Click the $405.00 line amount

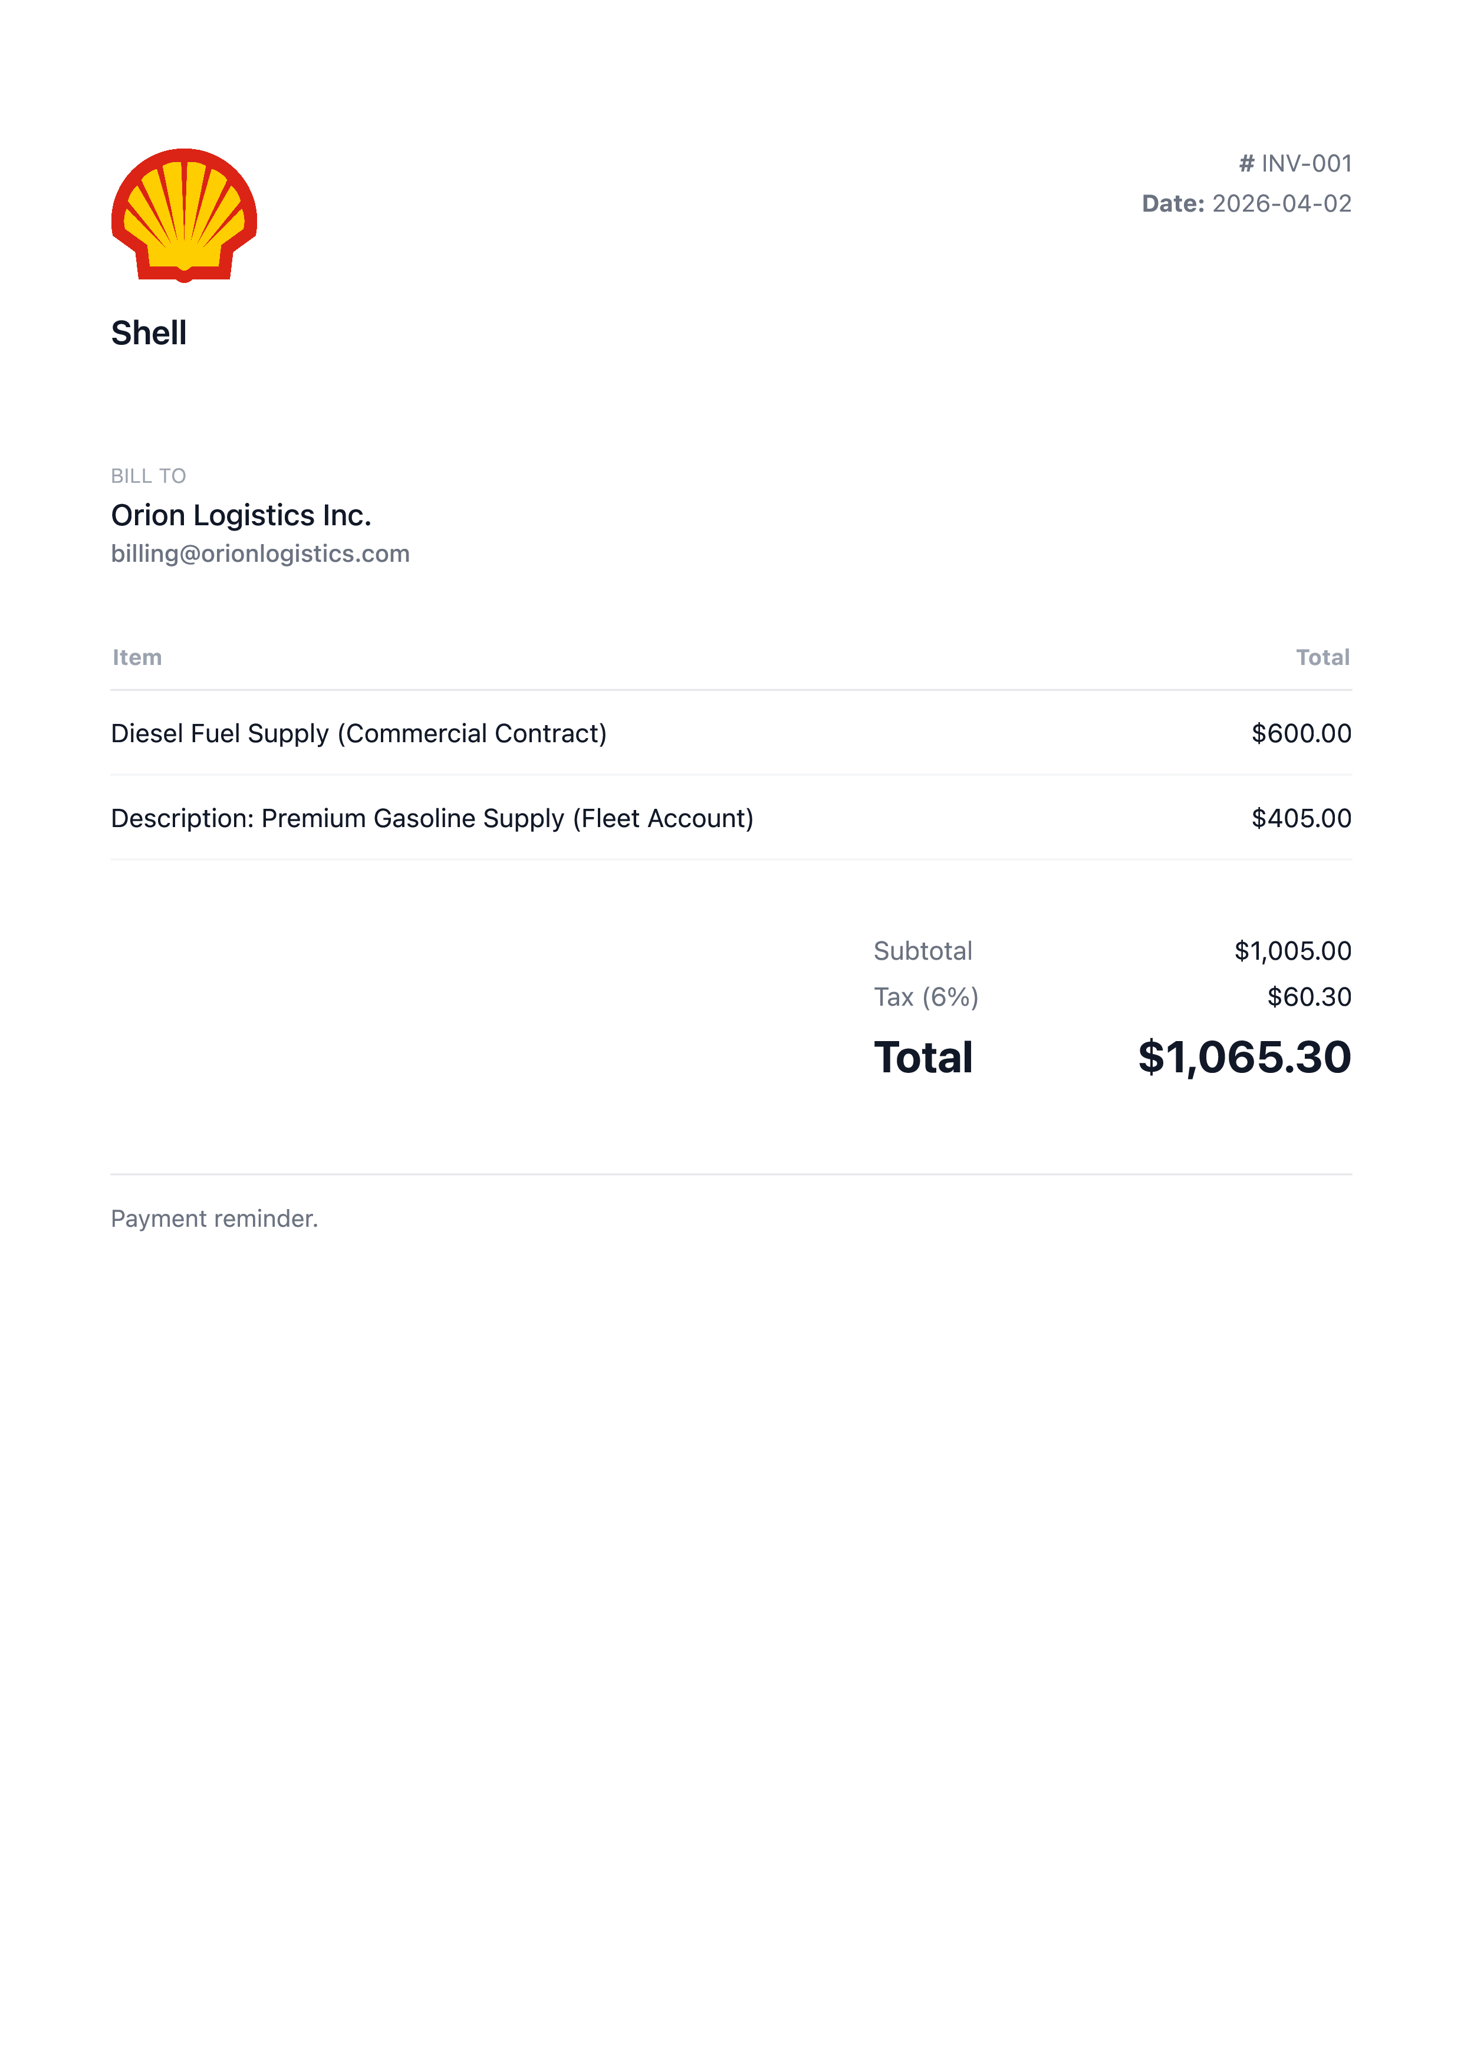pyautogui.click(x=1301, y=818)
